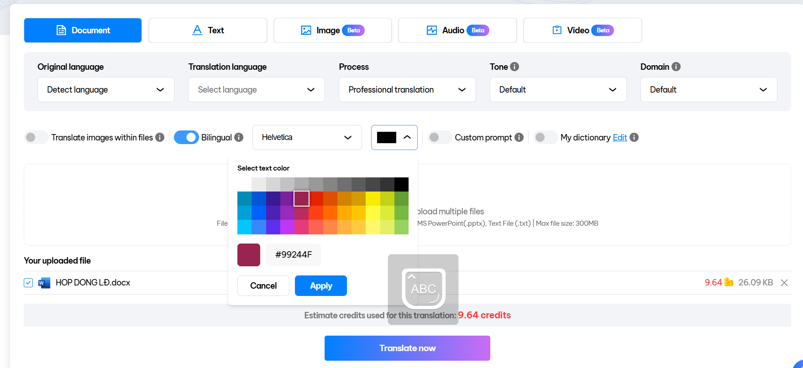Click the floating ABC screen-capture icon

[x=423, y=289]
